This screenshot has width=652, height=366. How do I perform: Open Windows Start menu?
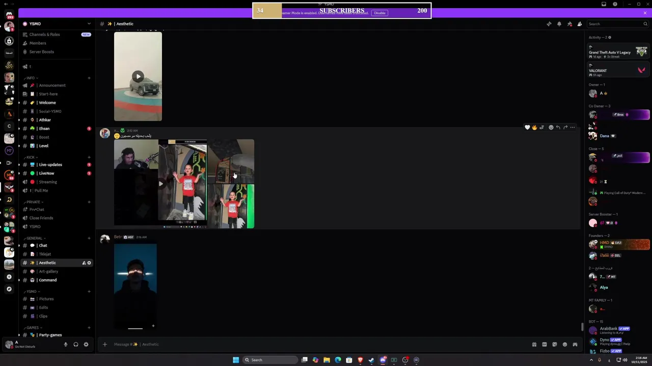click(x=236, y=360)
